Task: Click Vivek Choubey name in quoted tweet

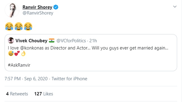Action: [32, 41]
